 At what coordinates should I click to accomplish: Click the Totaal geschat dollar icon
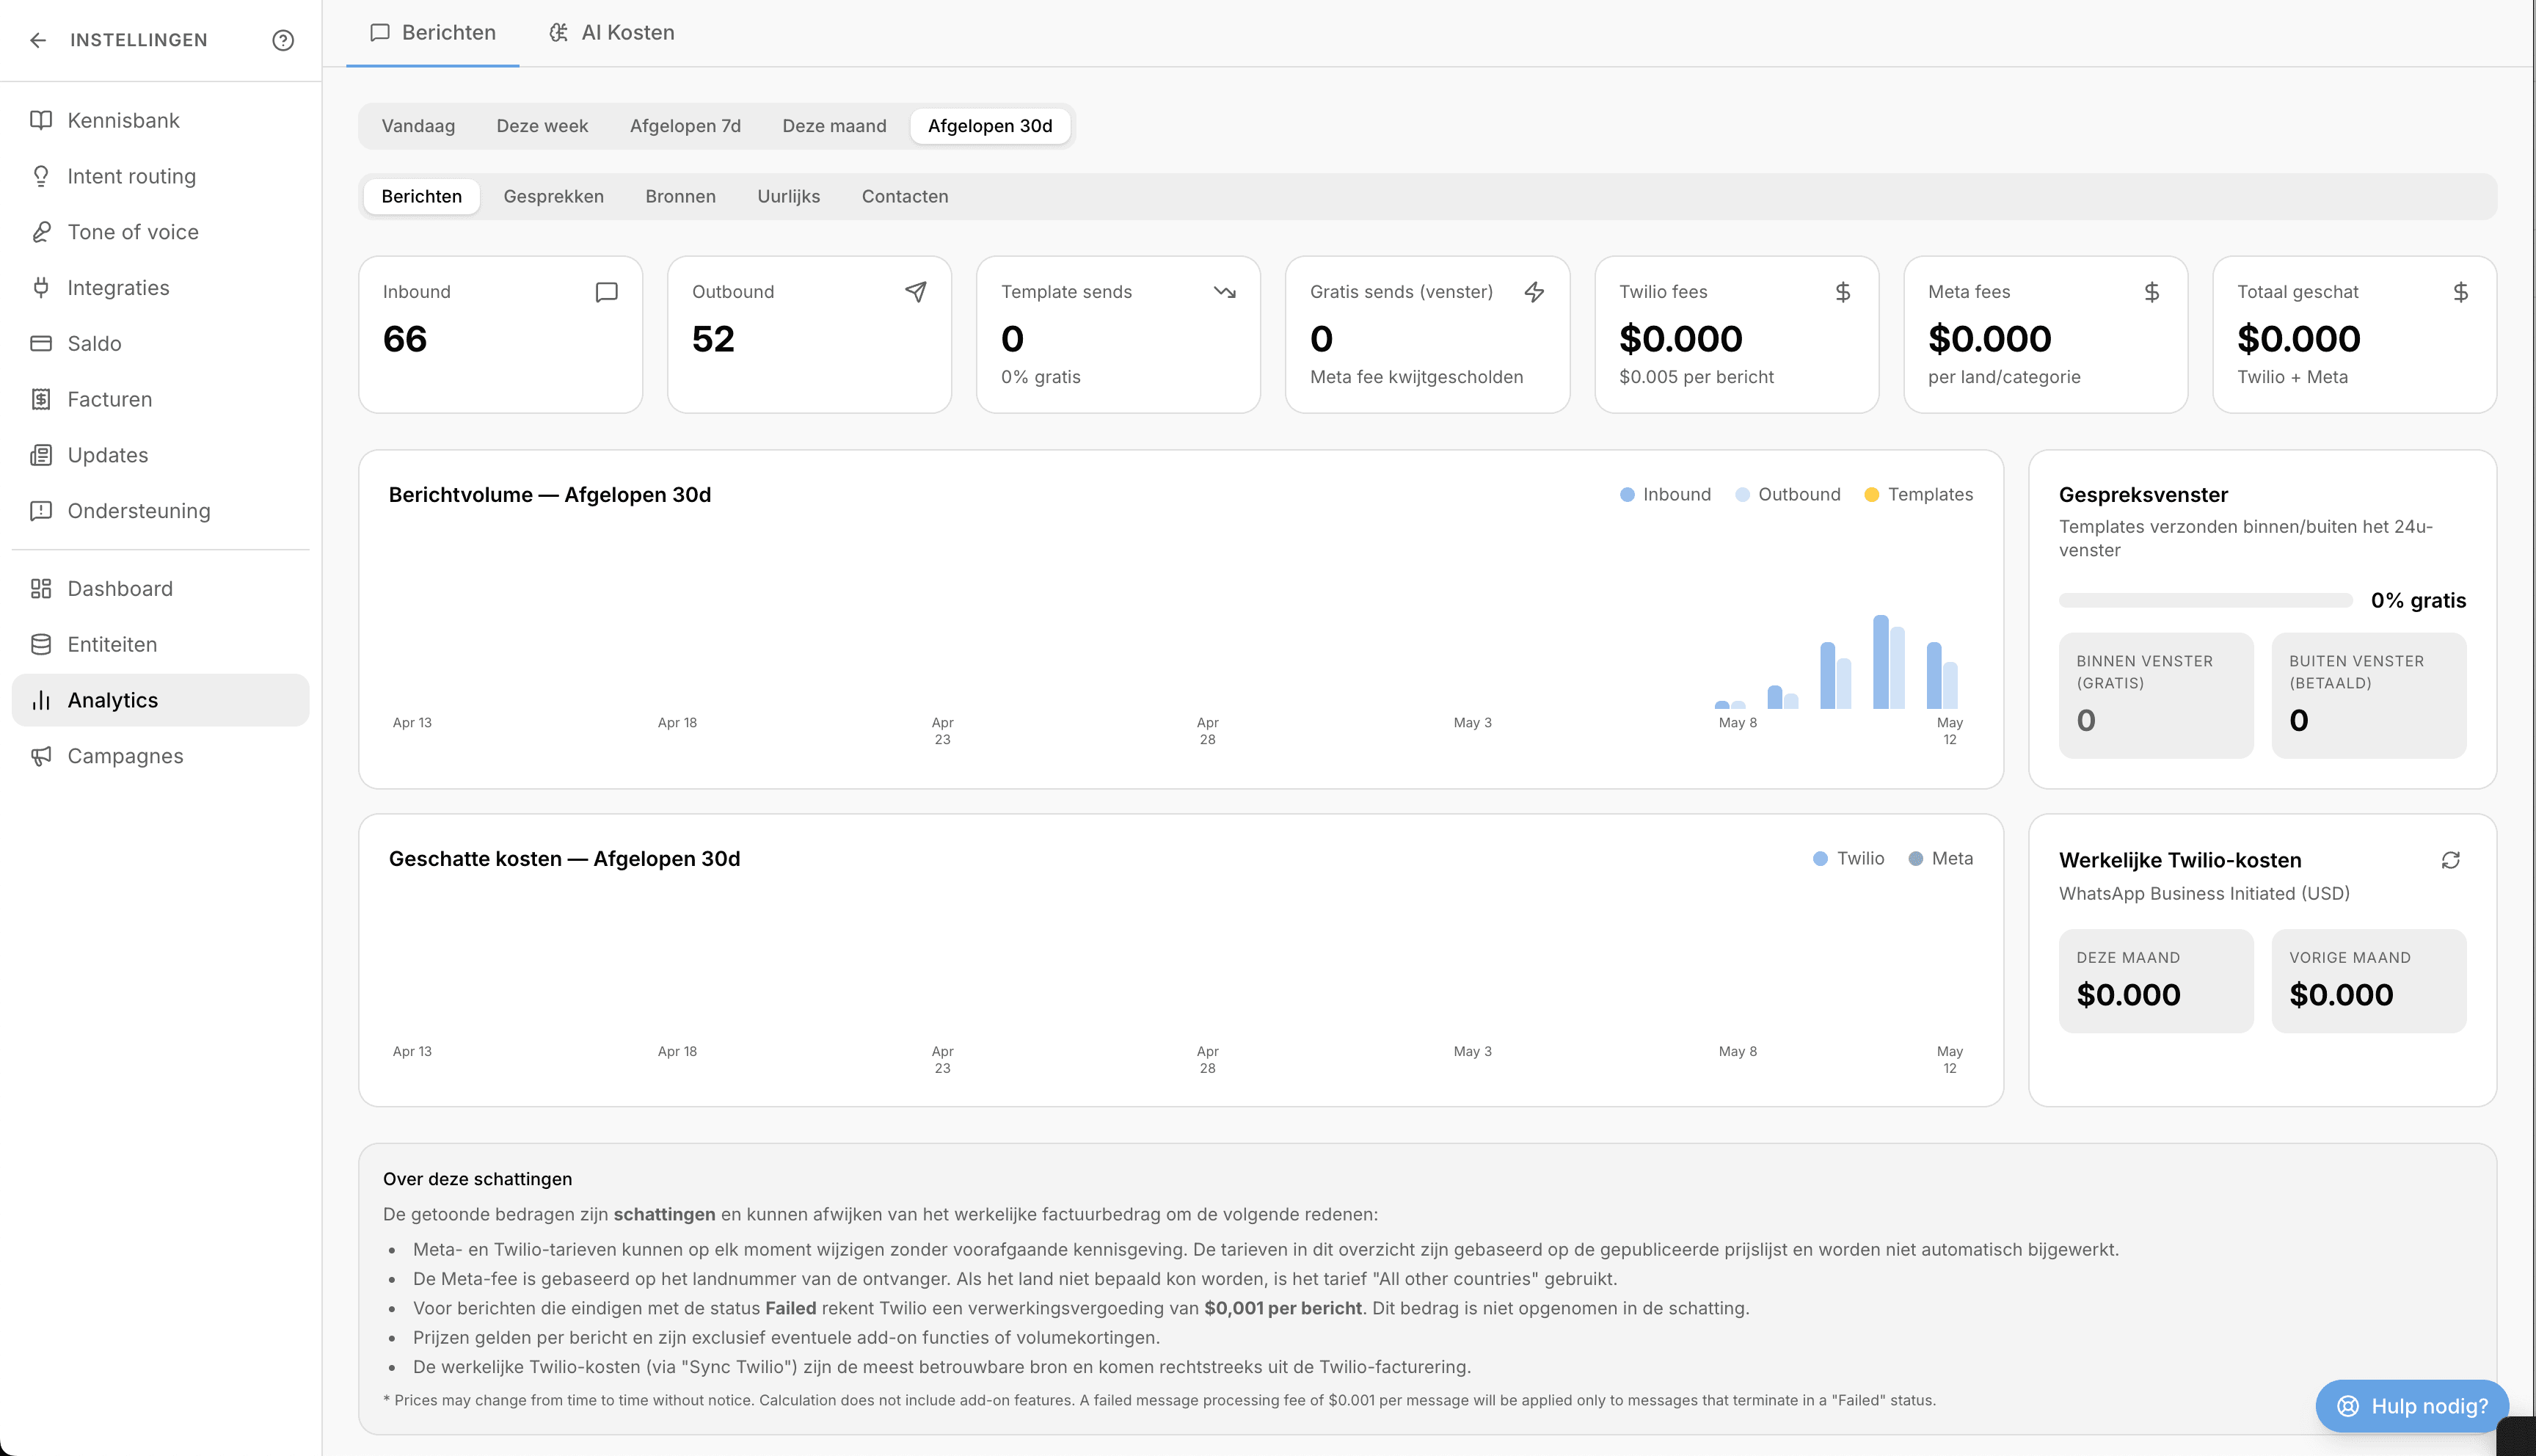(x=2461, y=292)
